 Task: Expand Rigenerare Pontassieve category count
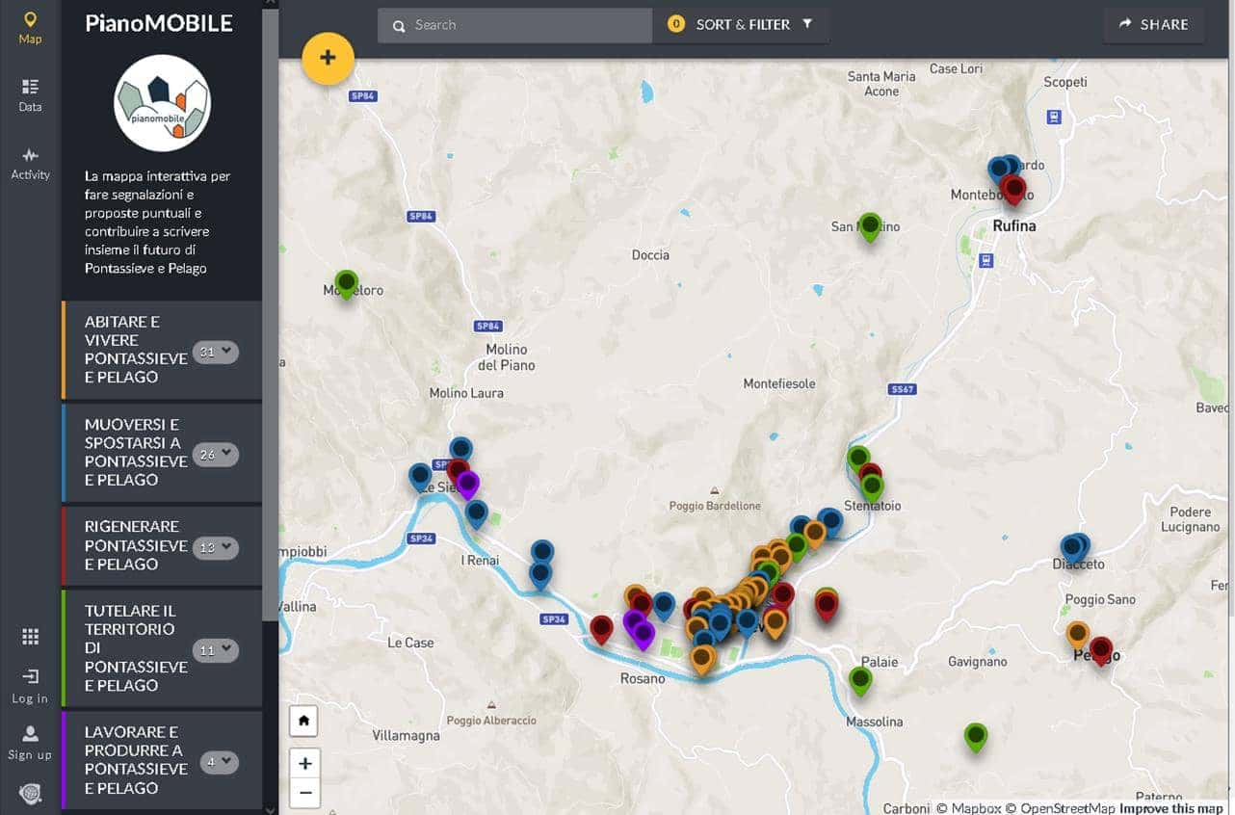pos(216,547)
